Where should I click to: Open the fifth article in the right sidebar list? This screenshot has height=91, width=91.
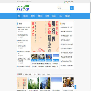[67, 44]
